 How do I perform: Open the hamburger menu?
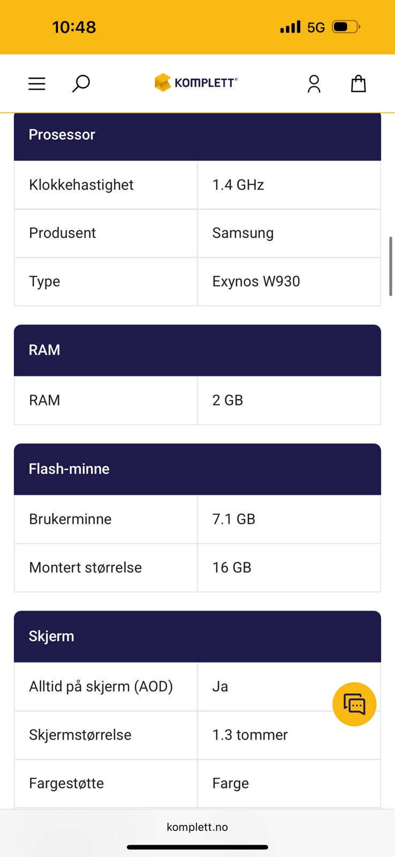click(x=37, y=84)
